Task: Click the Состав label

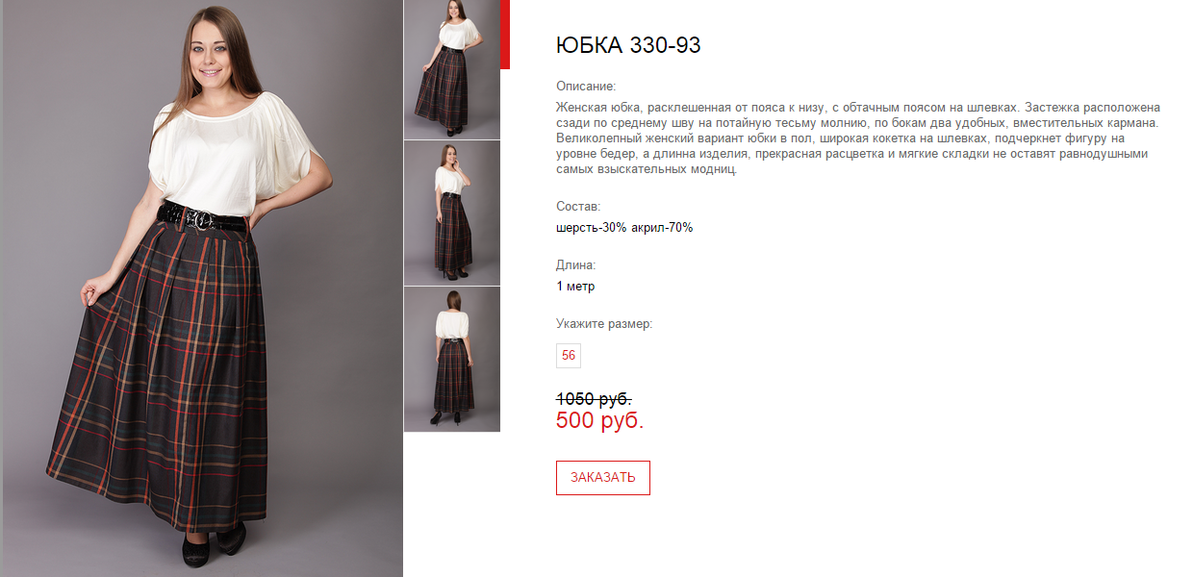Action: [x=578, y=206]
